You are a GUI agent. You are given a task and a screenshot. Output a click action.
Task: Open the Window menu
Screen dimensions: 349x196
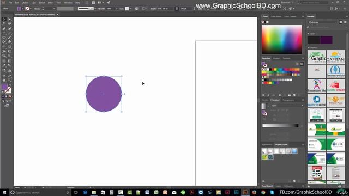click(68, 3)
